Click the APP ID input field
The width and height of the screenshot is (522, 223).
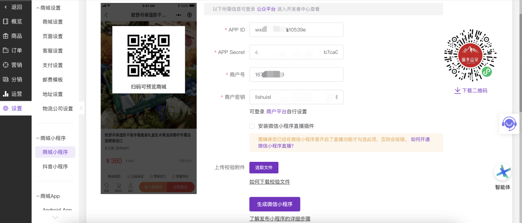coord(296,29)
